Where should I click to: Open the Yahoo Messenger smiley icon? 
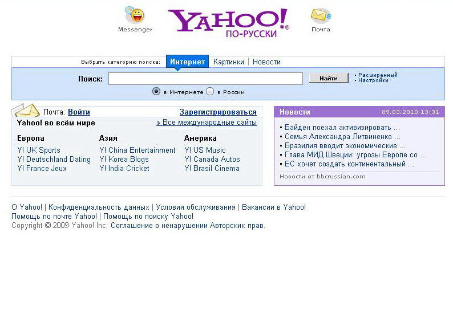(x=135, y=15)
